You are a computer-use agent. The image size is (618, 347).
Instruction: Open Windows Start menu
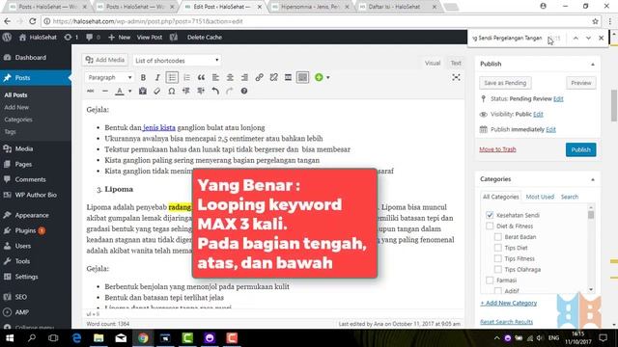(9, 338)
